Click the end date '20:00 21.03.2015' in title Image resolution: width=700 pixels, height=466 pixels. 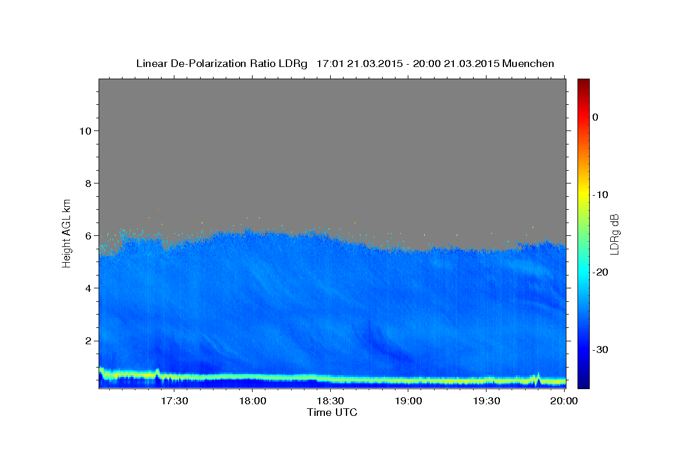tap(456, 63)
